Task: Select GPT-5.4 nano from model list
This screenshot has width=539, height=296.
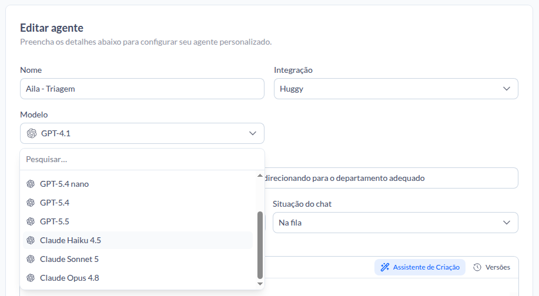Action: (138, 184)
